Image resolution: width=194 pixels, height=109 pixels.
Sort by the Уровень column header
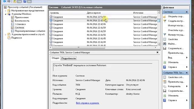[54, 13]
